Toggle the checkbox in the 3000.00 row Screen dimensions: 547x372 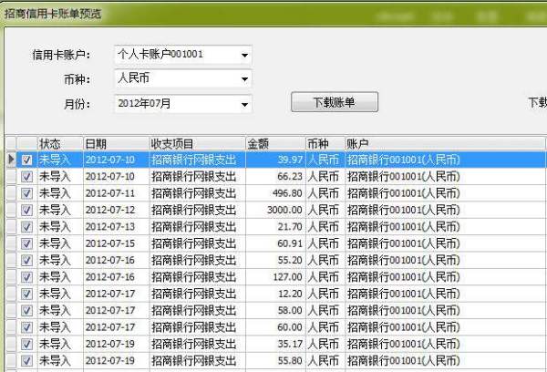click(x=26, y=210)
